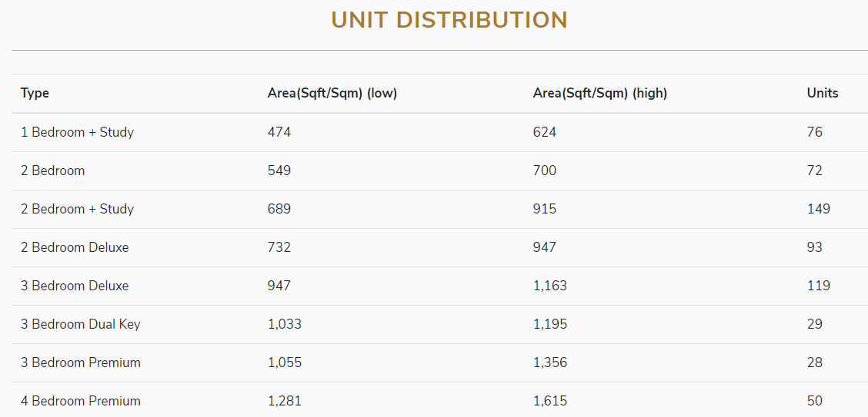This screenshot has height=417, width=868.
Task: Select the 4 Bedroom Premium row label
Action: point(80,401)
